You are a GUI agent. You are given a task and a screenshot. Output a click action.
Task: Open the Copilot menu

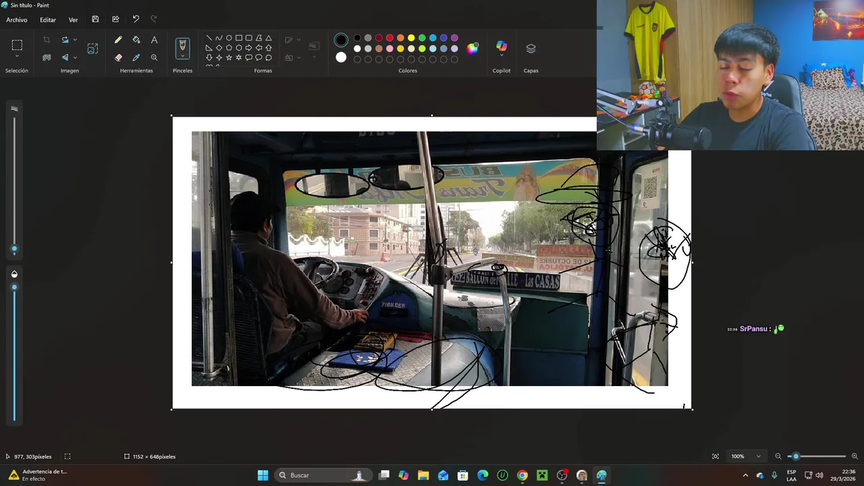502,49
